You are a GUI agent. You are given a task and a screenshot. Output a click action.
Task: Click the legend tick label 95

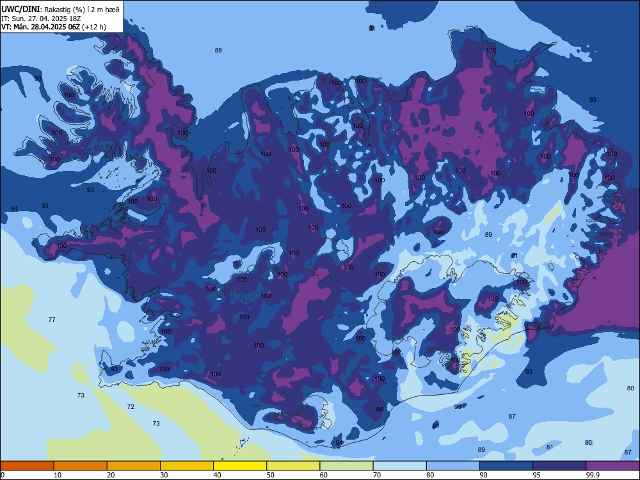[536, 475]
